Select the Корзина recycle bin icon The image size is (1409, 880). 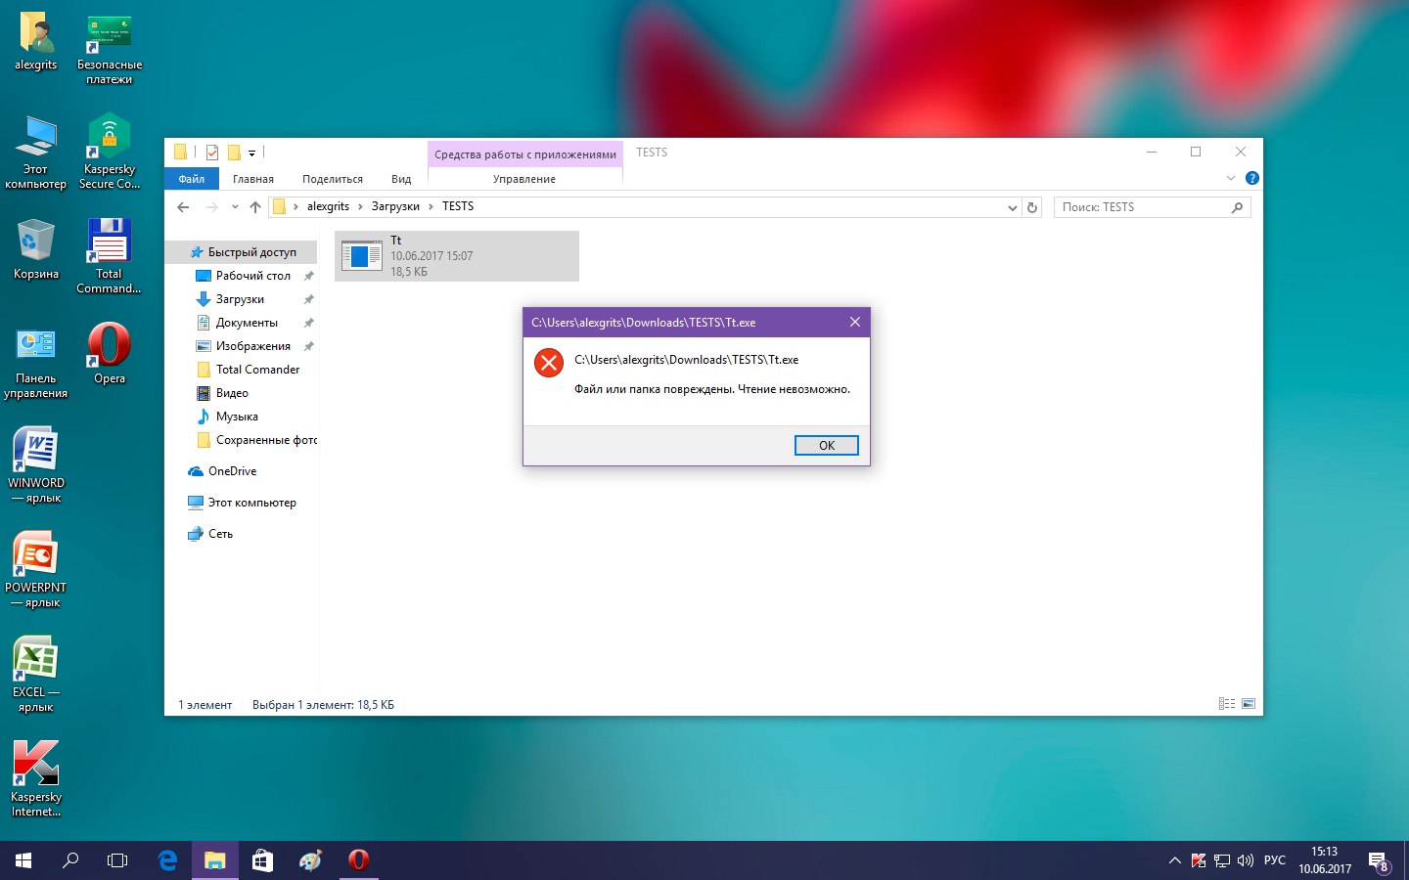pyautogui.click(x=36, y=249)
